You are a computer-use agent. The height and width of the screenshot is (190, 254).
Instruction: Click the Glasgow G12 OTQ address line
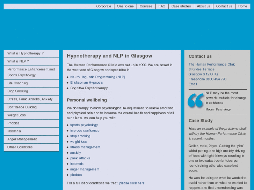tap(203, 74)
